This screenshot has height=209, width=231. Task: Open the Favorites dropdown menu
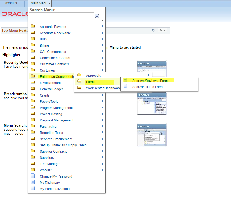(12, 3)
